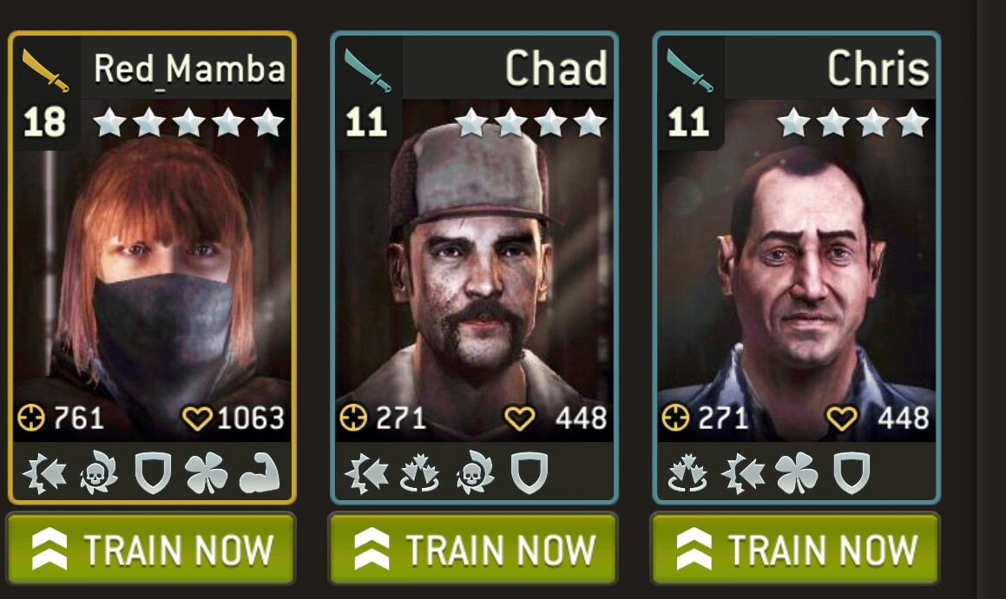Select Chad's skull blade trait icon
The image size is (1006, 599).
click(x=476, y=473)
